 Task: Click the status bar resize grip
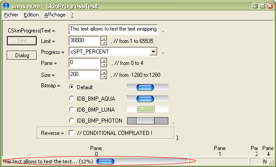(272, 162)
